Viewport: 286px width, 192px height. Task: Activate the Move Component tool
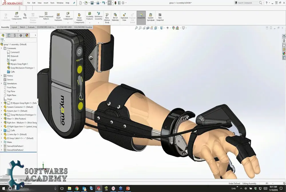click(68, 16)
